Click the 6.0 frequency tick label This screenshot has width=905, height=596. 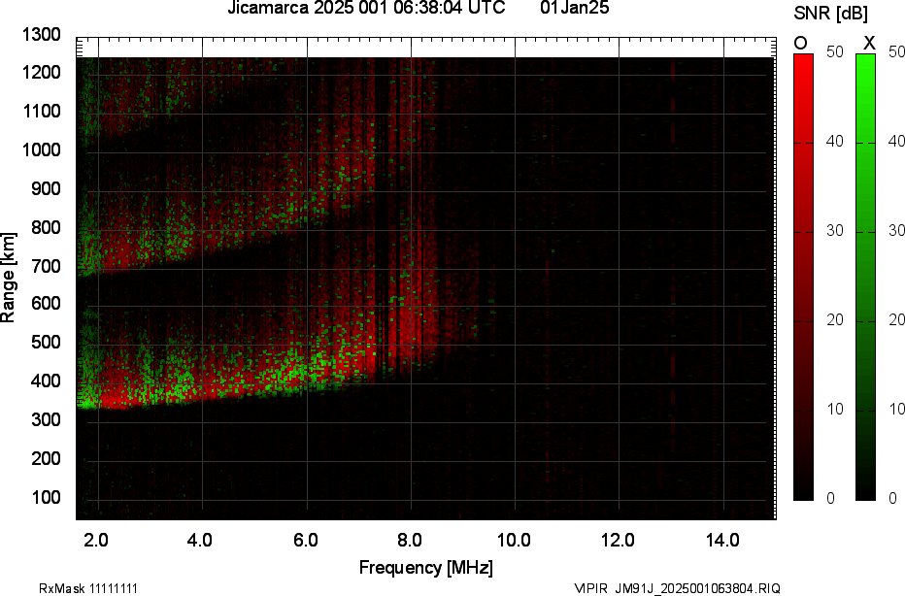click(305, 540)
